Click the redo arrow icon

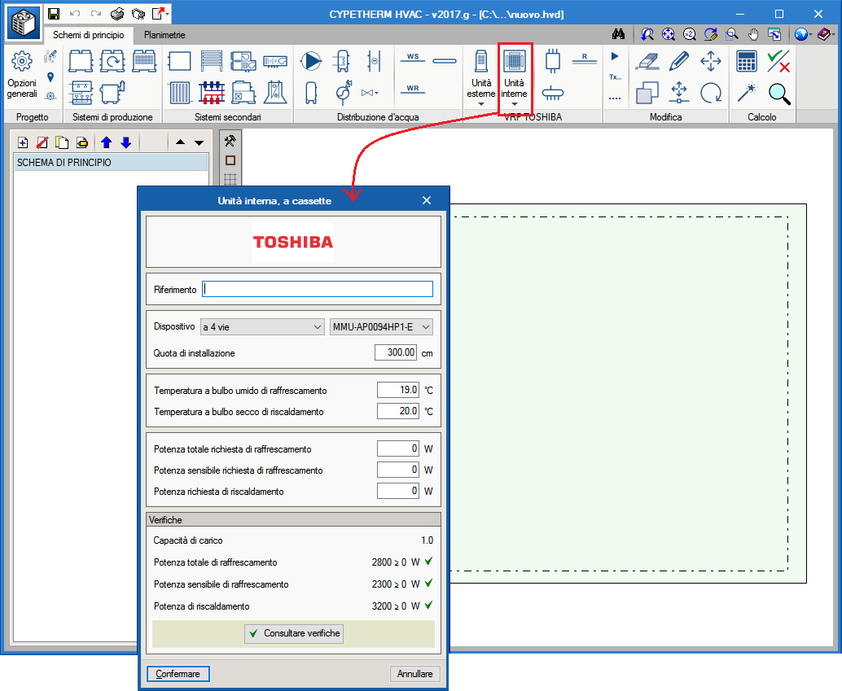(95, 13)
